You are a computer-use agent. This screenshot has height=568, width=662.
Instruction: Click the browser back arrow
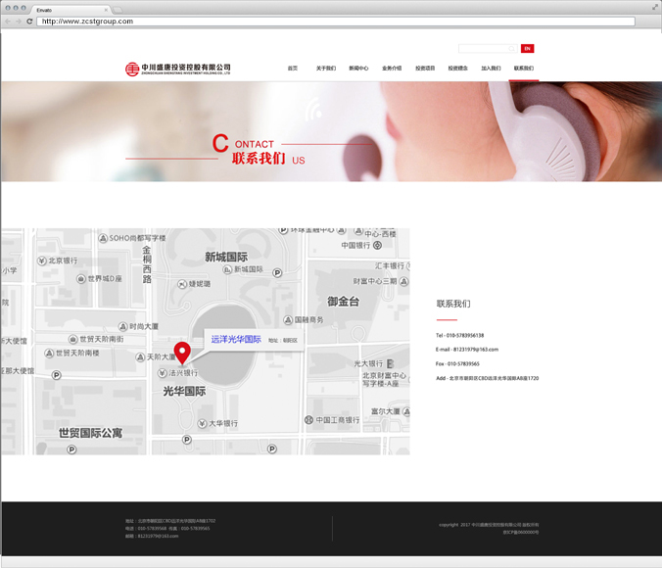pos(7,21)
